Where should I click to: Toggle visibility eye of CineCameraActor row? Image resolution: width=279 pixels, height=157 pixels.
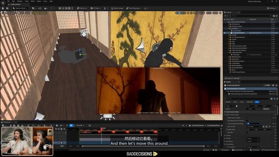(x=225, y=33)
